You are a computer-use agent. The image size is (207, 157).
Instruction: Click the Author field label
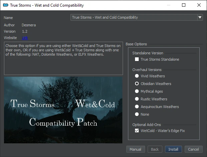tap(9, 25)
